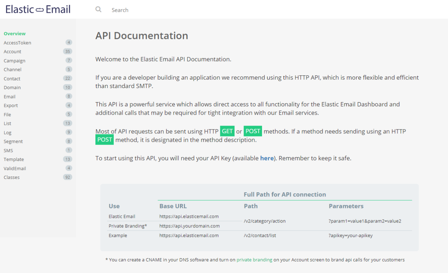Screen dimensions: 448x273
Task: Click the SMS count badge 1
Action: (69, 150)
